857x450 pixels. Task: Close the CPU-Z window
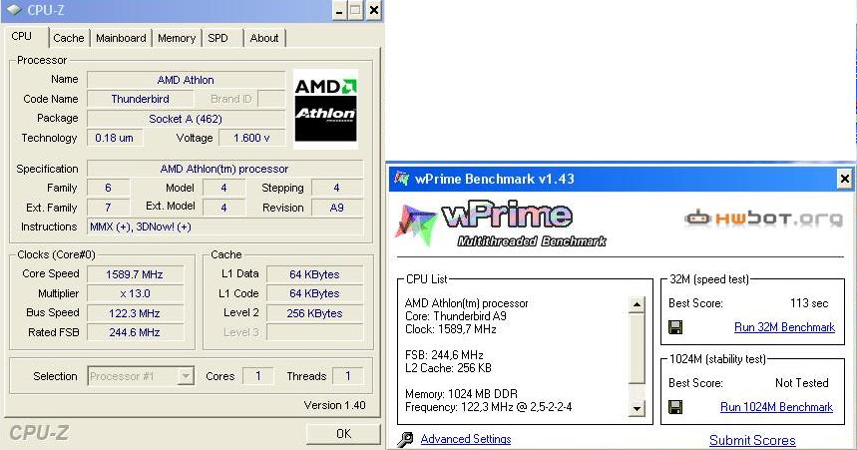click(373, 10)
